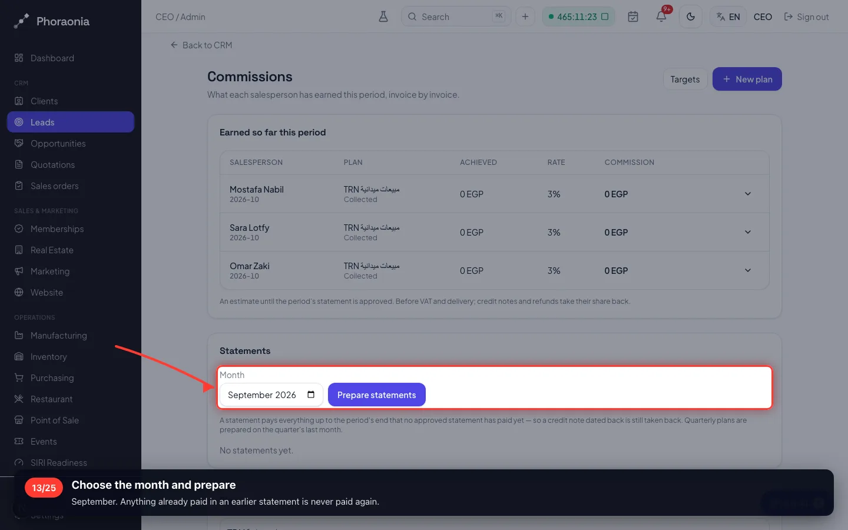Open notifications bell with 9+ badge
Image resolution: width=848 pixels, height=530 pixels.
point(661,16)
